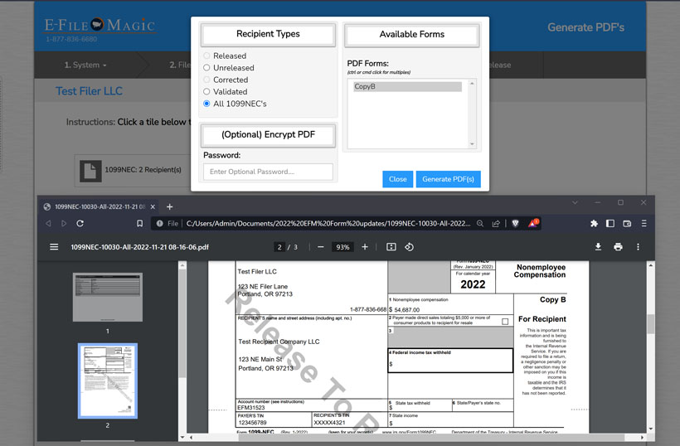This screenshot has width=680, height=446.
Task: Click the E-File Magic logo
Action: (100, 25)
